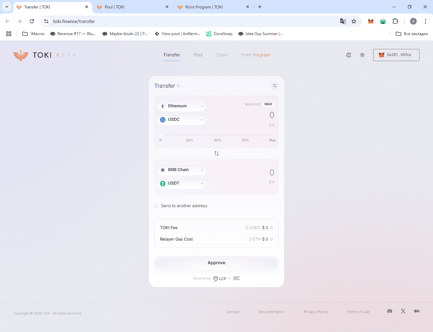This screenshot has width=433, height=332.
Task: Open Documentation footer link
Action: pos(272,312)
